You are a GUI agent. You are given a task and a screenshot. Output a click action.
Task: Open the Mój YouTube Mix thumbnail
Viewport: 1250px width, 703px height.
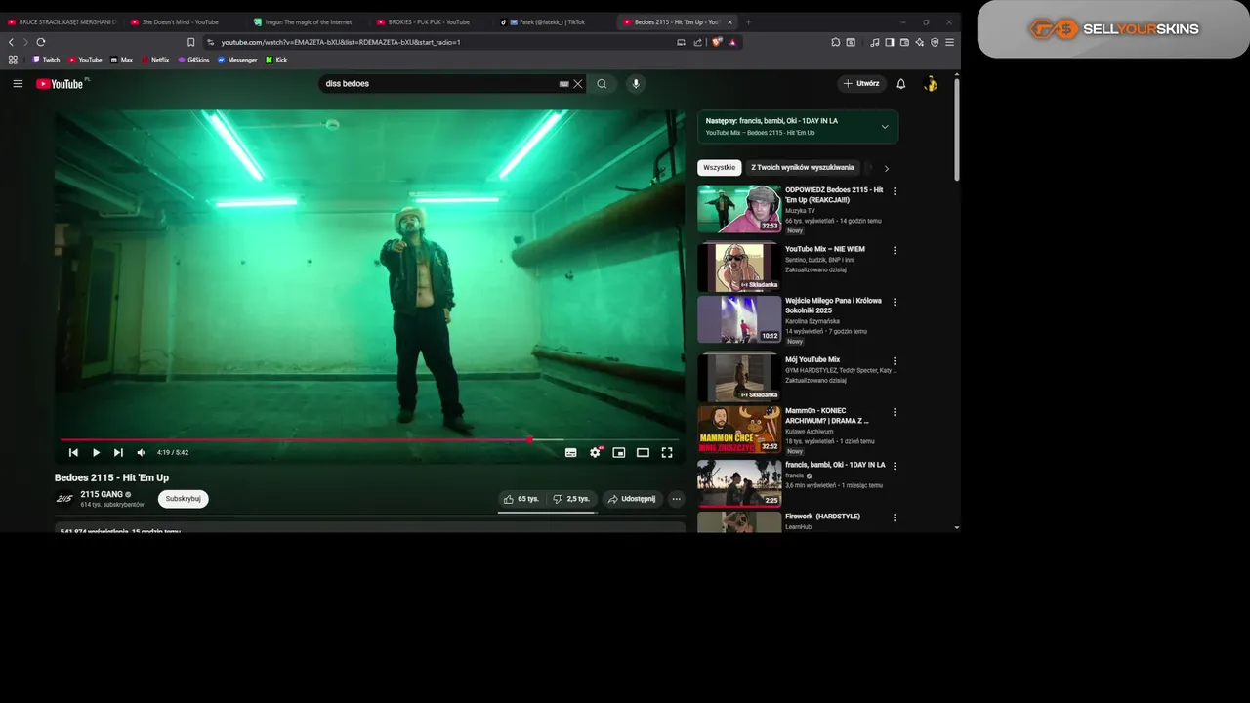tap(739, 379)
